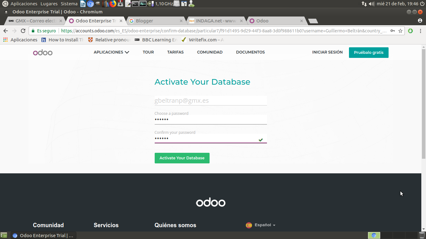Image resolution: width=426 pixels, height=239 pixels.
Task: Open the Relative pronouns bookmark
Action: point(109,40)
